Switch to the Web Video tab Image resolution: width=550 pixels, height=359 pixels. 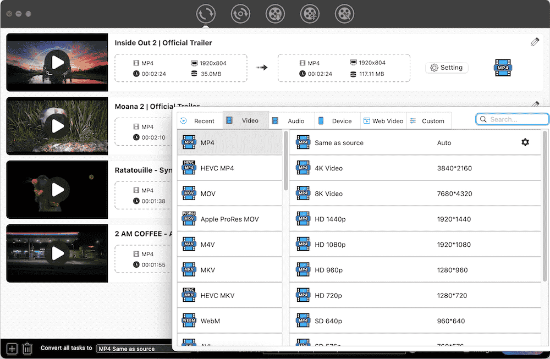coord(383,120)
